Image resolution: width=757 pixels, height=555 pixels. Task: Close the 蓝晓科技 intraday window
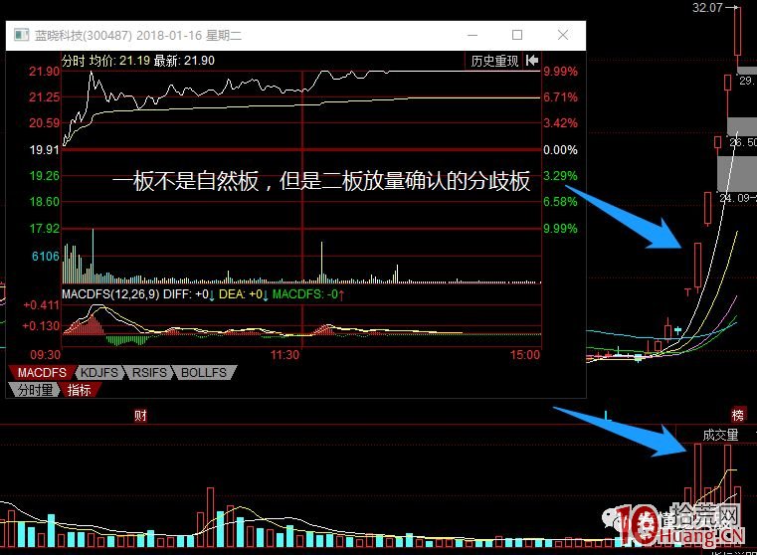coord(562,35)
